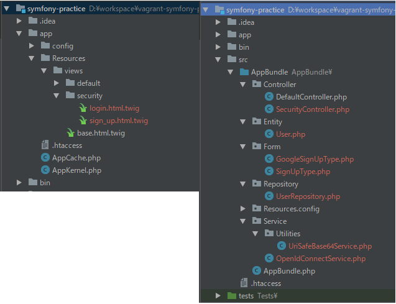Collapse the Form folder arrow

242,147
